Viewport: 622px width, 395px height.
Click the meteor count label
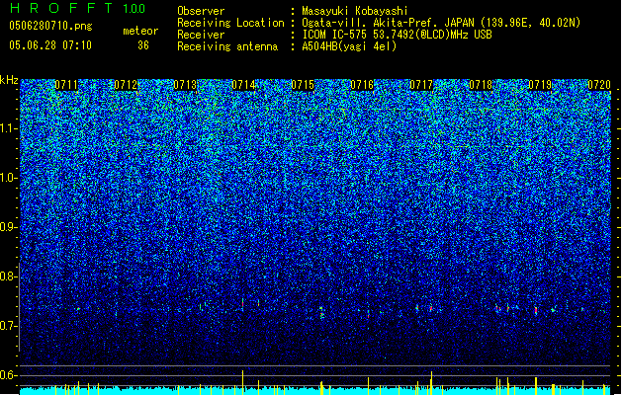point(140,31)
